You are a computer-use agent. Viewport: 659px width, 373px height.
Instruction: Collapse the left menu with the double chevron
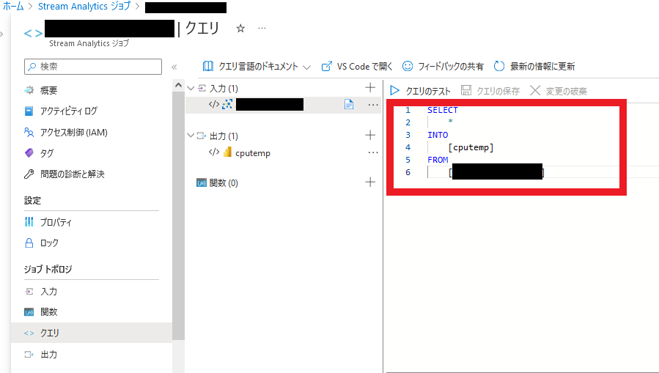174,67
